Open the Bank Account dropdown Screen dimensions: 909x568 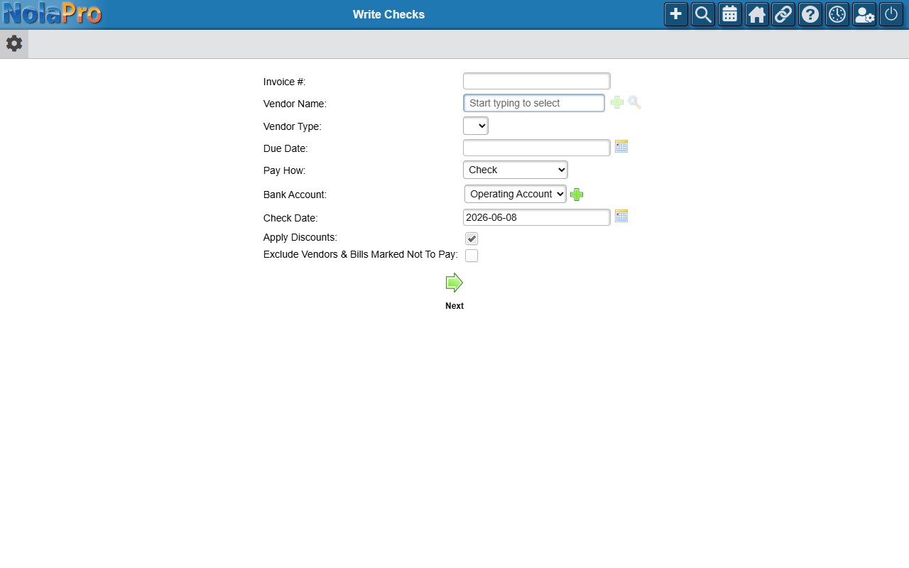[516, 194]
